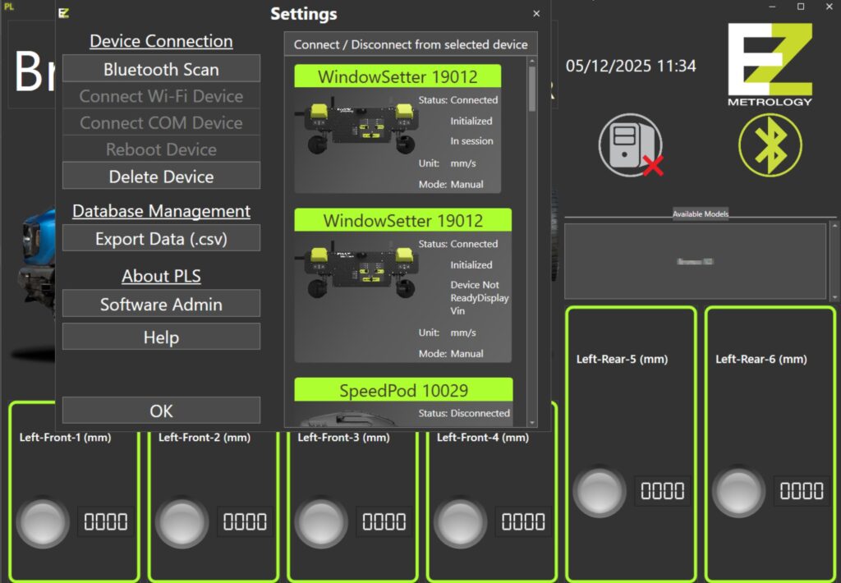841x583 pixels.
Task: Start a Bluetooth Scan
Action: [160, 69]
